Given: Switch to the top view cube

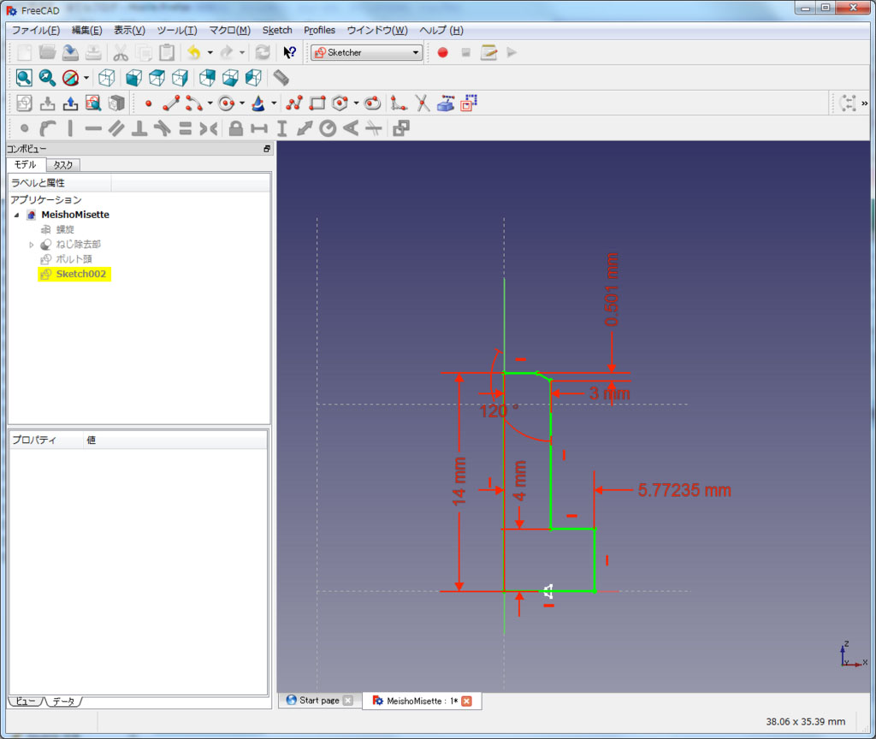Looking at the screenshot, I should [x=157, y=78].
